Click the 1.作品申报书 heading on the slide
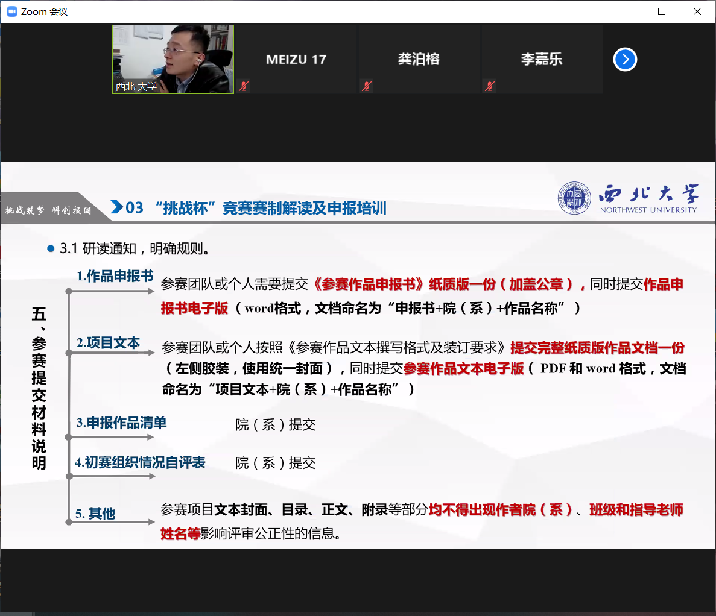Viewport: 716px width, 616px height. [x=115, y=276]
